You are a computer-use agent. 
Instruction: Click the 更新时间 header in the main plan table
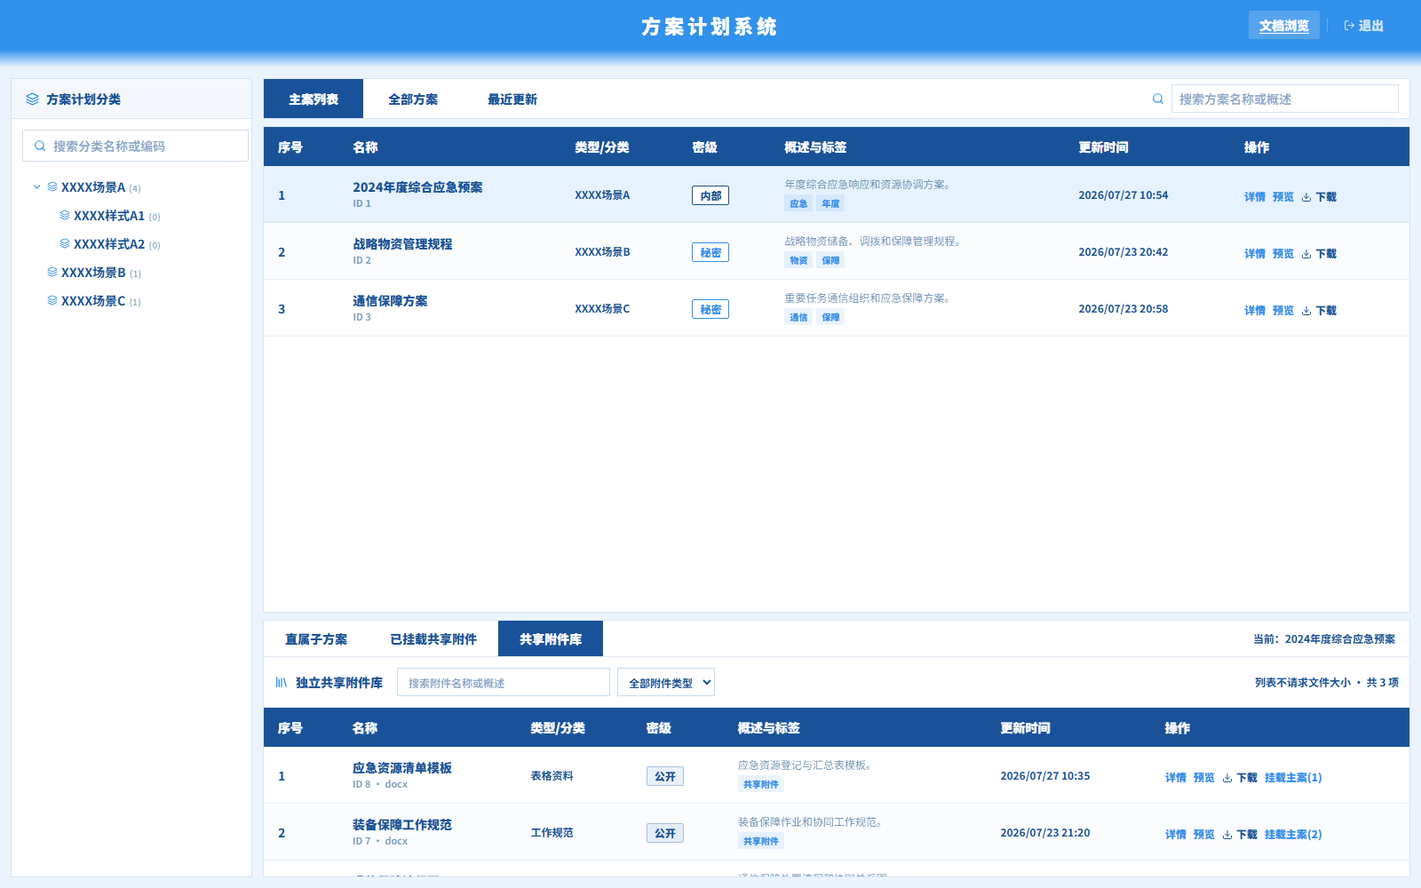pyautogui.click(x=1103, y=147)
